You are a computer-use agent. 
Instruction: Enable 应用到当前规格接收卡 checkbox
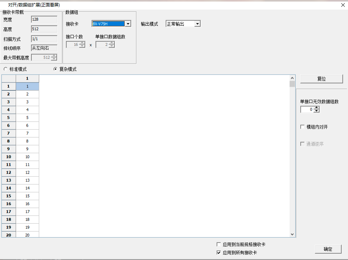point(219,244)
